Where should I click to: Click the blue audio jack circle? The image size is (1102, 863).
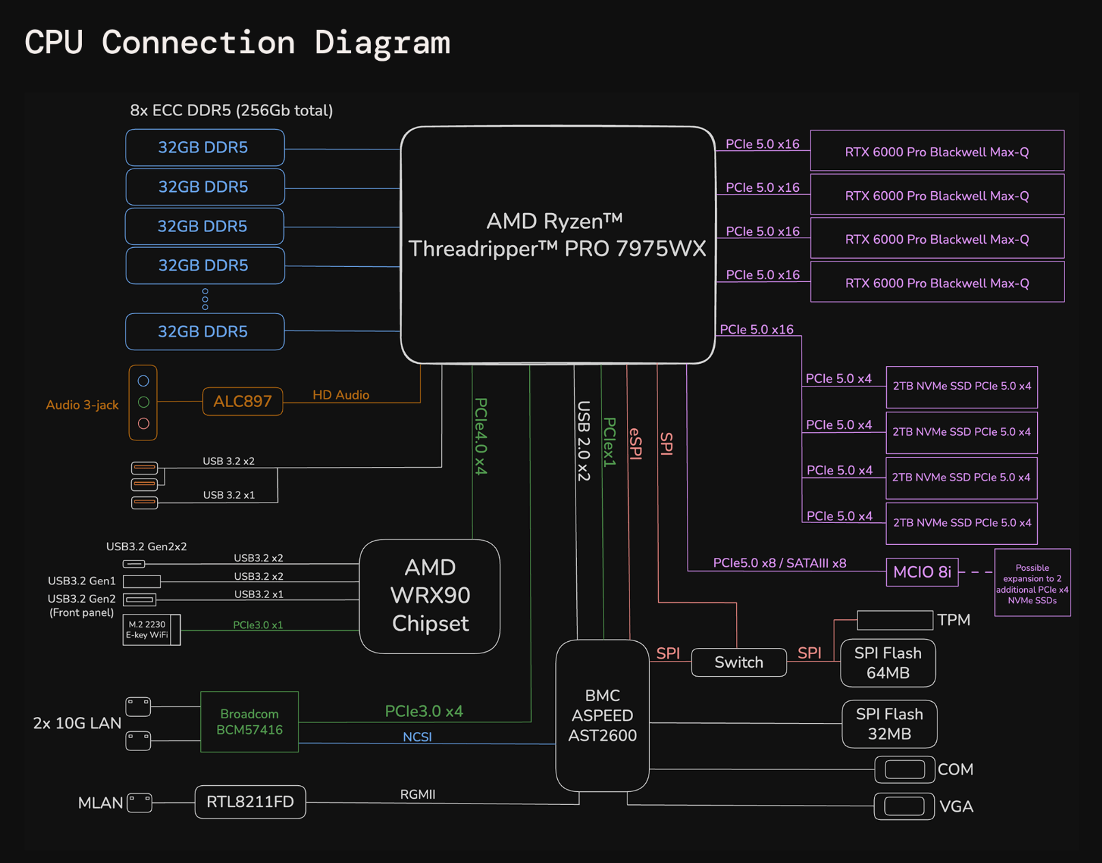143,381
